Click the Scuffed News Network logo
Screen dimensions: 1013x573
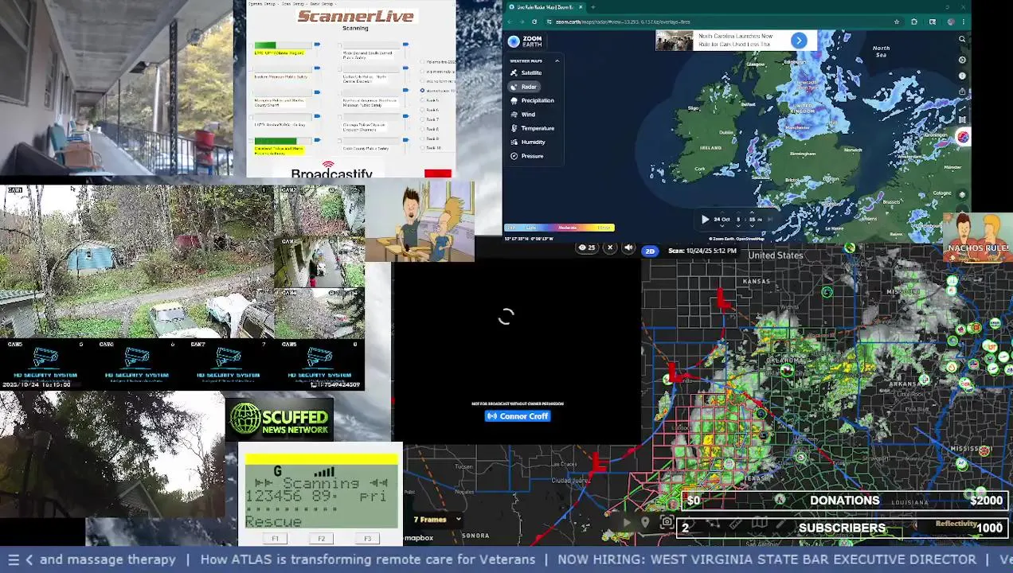280,420
